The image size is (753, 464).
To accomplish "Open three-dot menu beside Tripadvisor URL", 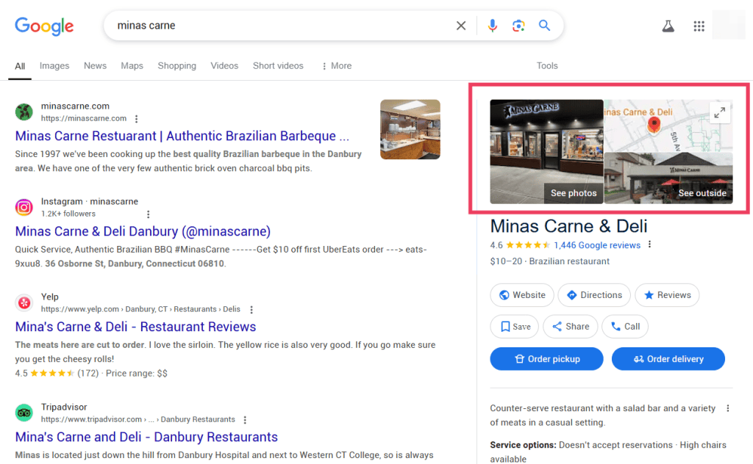I will tap(245, 419).
